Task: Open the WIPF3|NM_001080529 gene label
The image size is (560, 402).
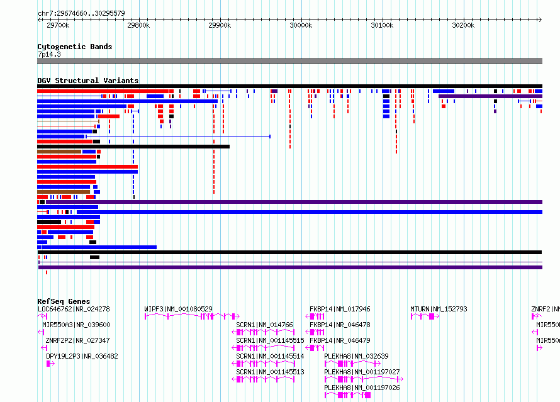Action: pos(178,309)
